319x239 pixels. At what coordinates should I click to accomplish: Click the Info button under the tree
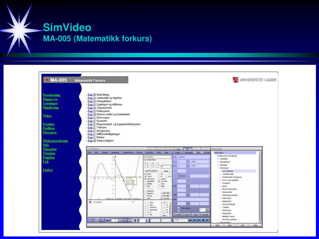click(x=242, y=225)
